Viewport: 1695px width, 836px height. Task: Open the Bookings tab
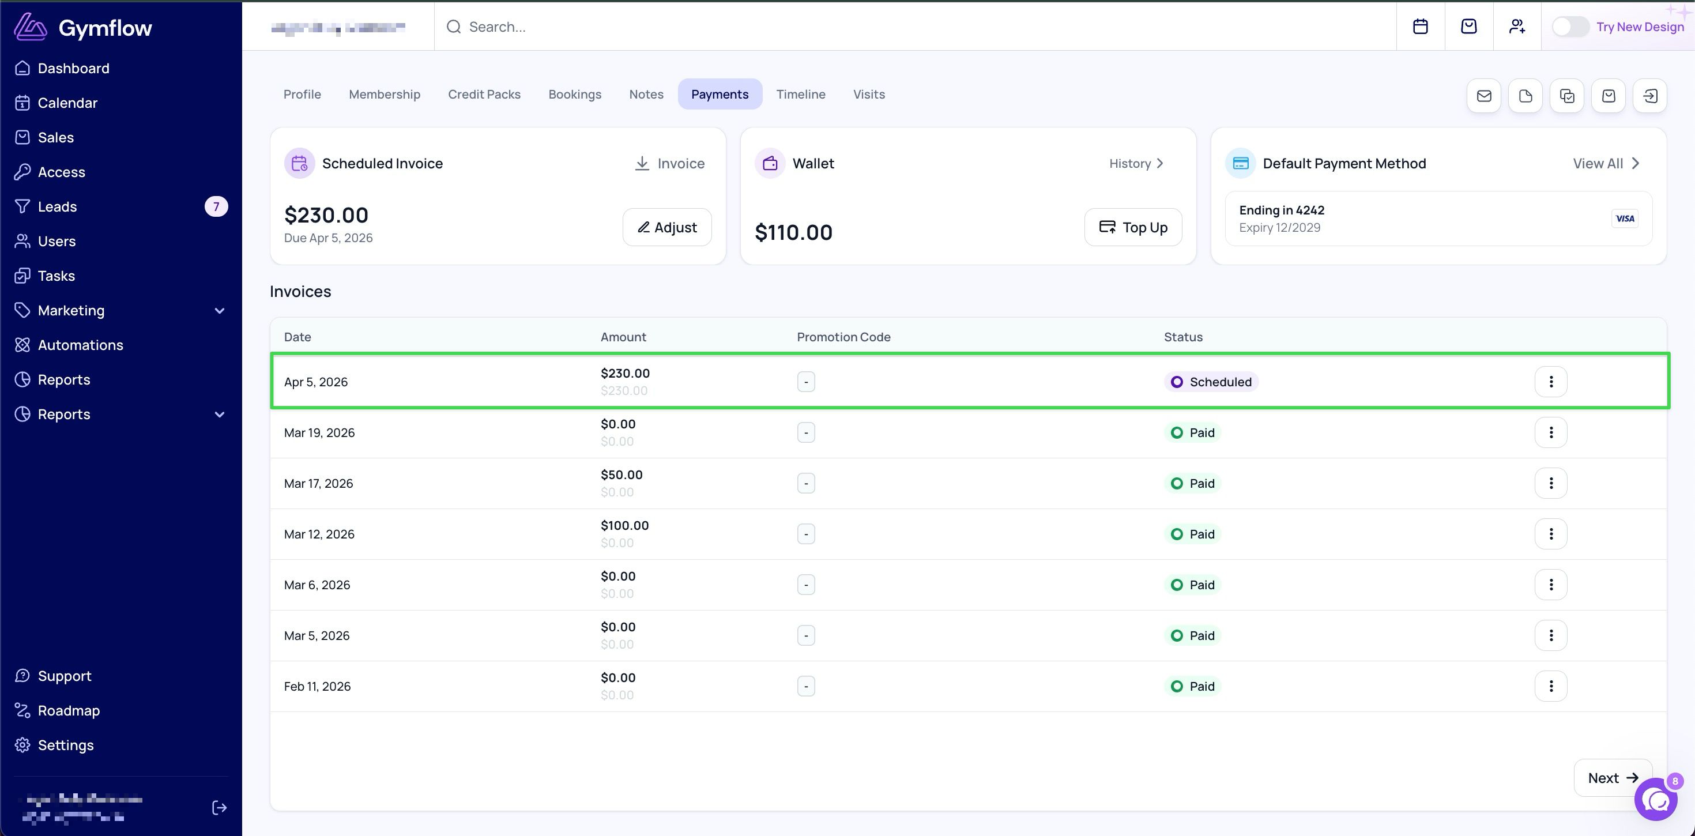pos(575,94)
